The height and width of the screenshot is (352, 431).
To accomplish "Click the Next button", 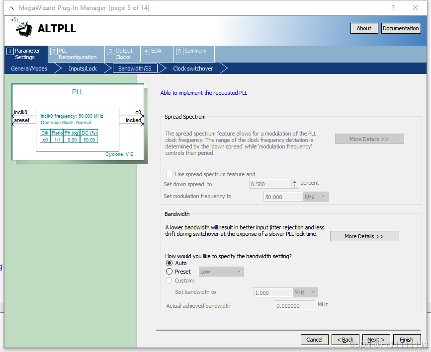I will 376,340.
